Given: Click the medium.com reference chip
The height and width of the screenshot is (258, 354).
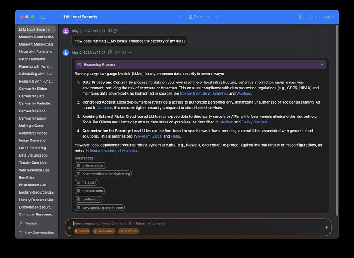Looking at the screenshot, I should coord(90,191).
